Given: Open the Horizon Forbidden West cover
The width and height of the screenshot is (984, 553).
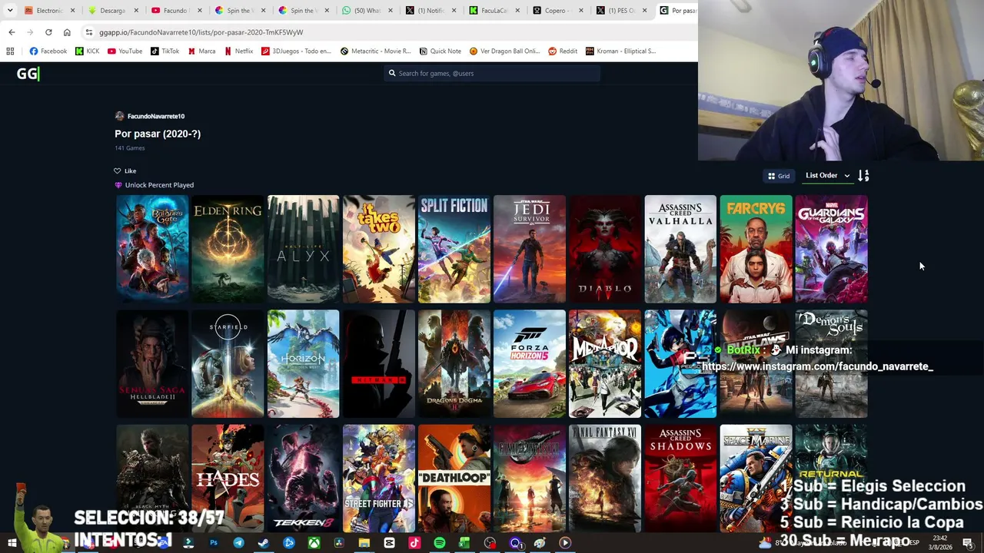Looking at the screenshot, I should coord(303,364).
